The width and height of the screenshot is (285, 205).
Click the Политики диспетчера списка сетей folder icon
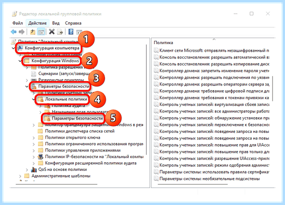[40, 131]
